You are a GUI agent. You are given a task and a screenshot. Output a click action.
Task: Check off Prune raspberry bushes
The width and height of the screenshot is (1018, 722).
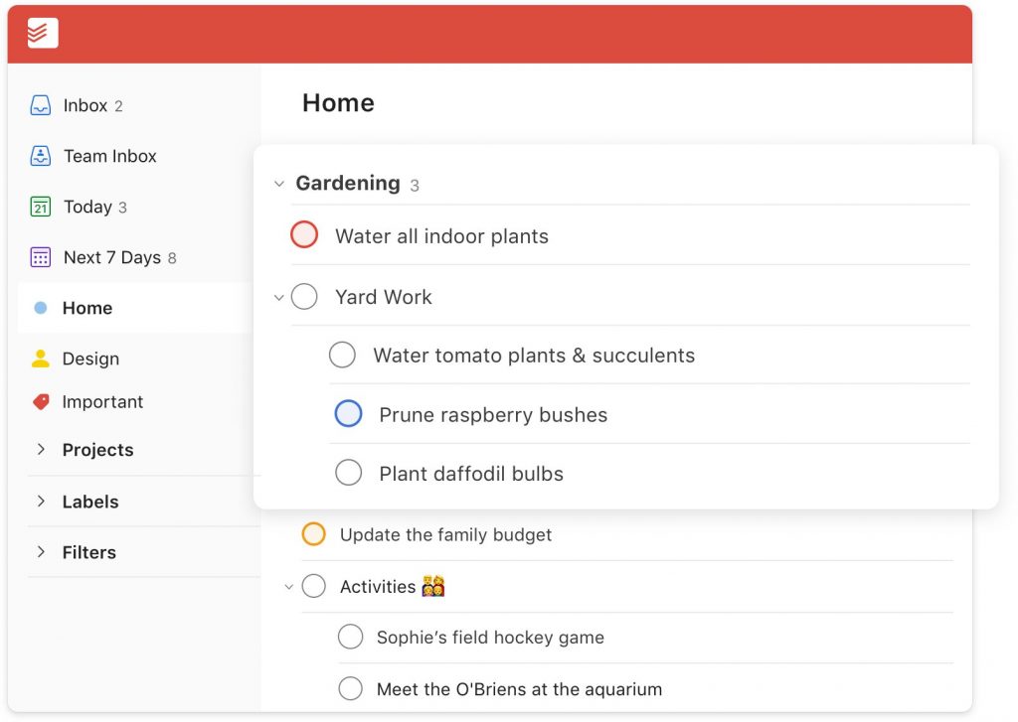tap(349, 413)
